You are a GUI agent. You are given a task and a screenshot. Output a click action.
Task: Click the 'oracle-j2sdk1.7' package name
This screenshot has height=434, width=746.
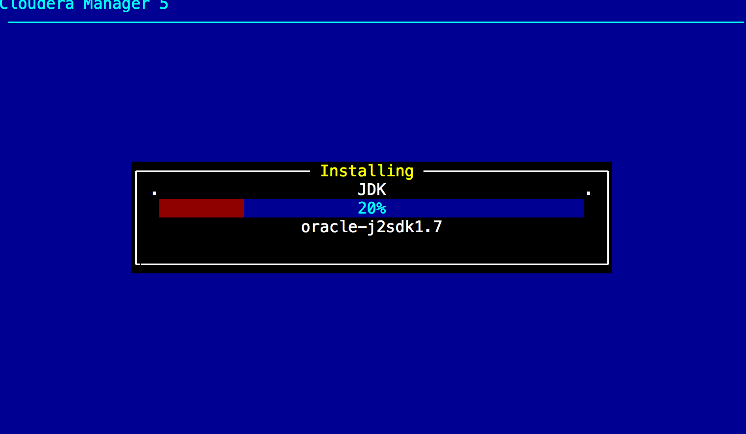coord(372,227)
